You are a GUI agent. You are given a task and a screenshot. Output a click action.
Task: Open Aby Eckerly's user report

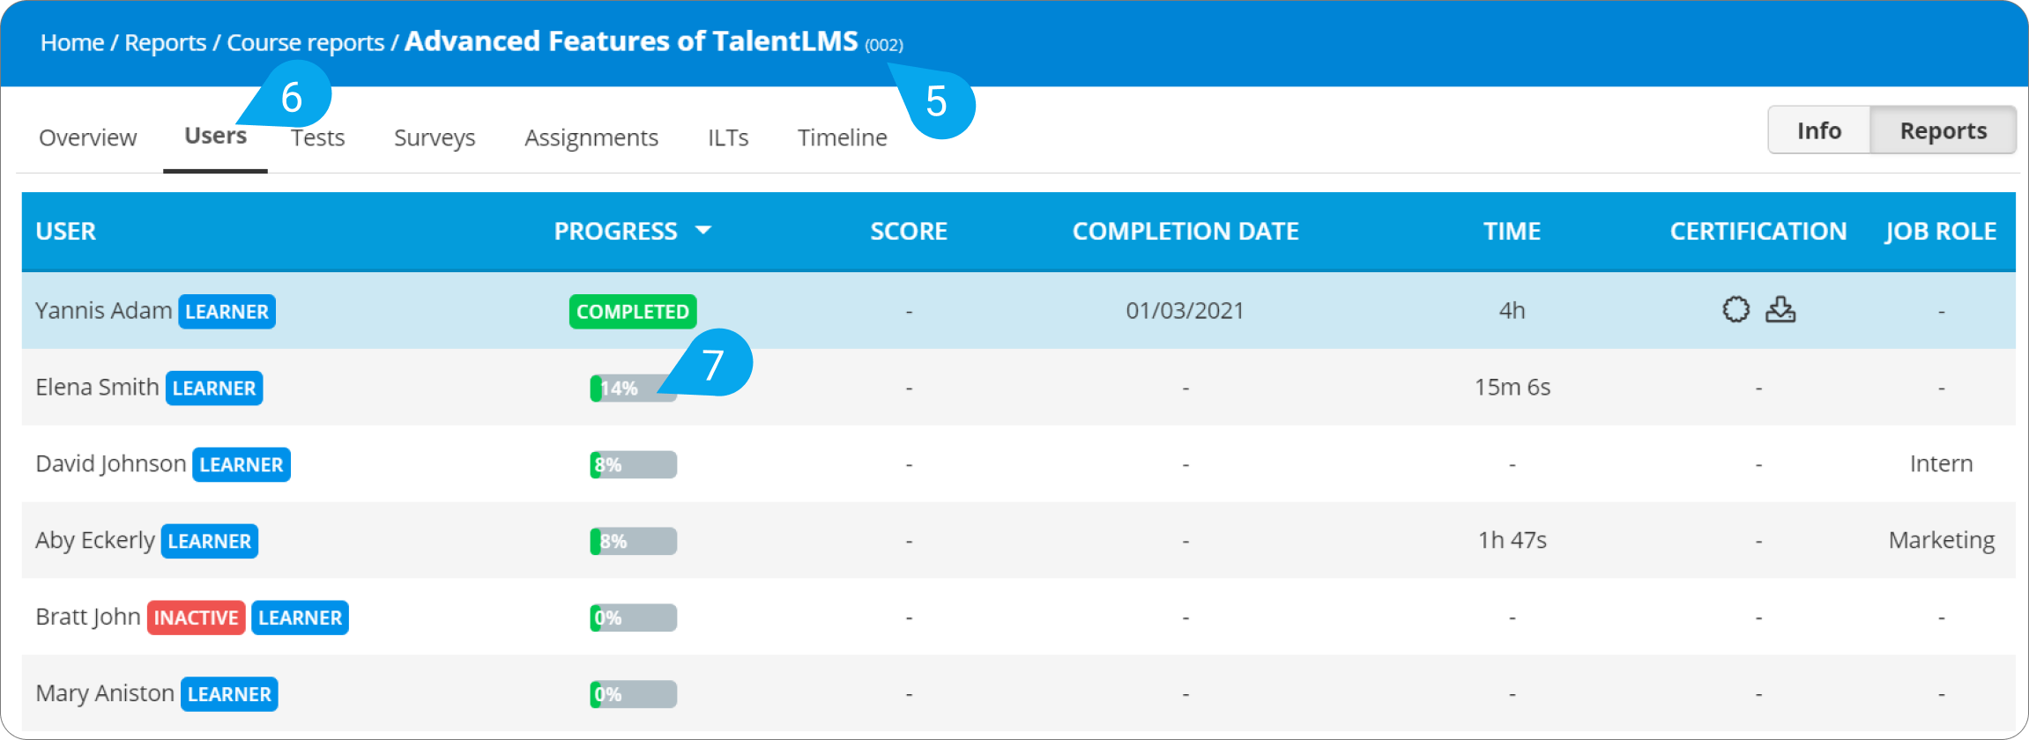(x=95, y=541)
